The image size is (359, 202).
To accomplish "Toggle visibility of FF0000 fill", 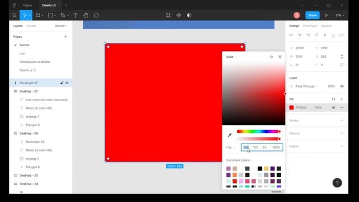I will coord(333,107).
